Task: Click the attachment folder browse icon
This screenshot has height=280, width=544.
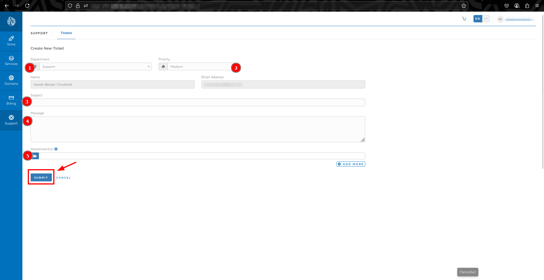Action: pos(35,156)
